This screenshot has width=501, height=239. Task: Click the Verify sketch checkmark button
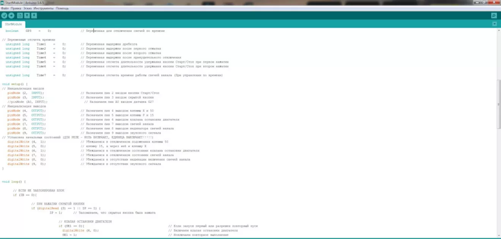[4, 16]
